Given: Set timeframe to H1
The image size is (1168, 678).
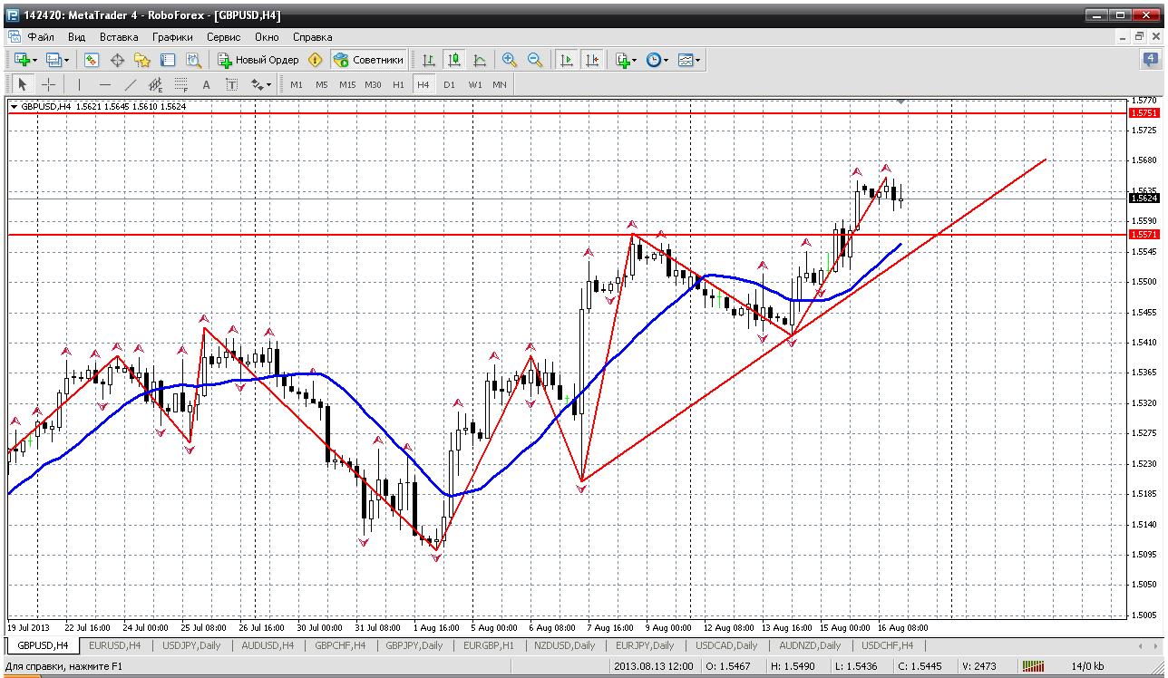Looking at the screenshot, I should (x=398, y=84).
